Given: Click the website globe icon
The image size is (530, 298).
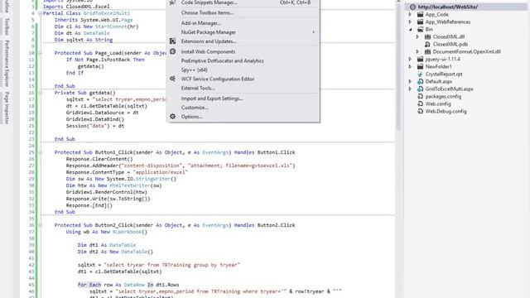Looking at the screenshot, I should 412,7.
